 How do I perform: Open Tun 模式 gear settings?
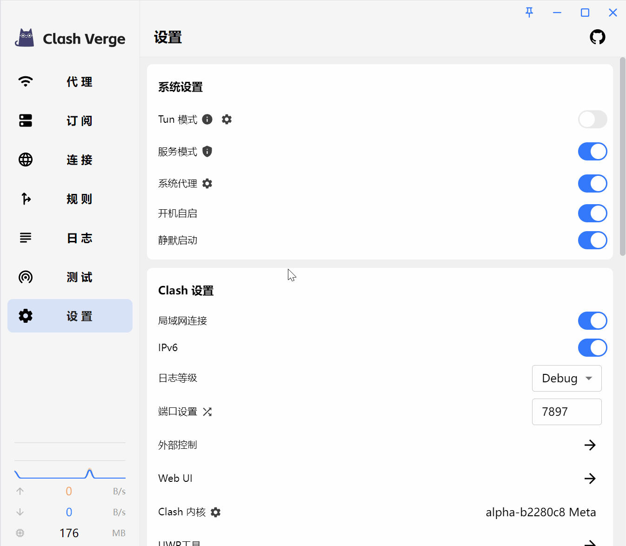(226, 120)
